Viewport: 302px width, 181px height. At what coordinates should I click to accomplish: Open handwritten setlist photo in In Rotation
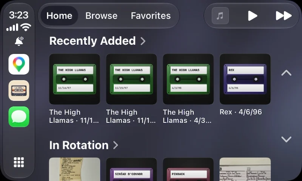pos(74,169)
